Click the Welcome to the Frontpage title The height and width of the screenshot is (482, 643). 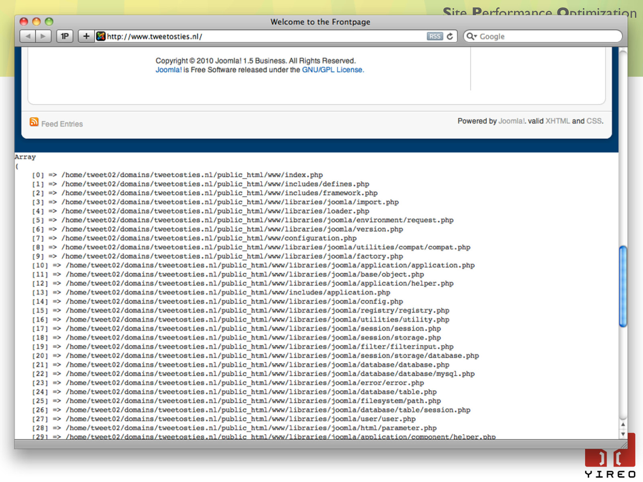(x=320, y=22)
